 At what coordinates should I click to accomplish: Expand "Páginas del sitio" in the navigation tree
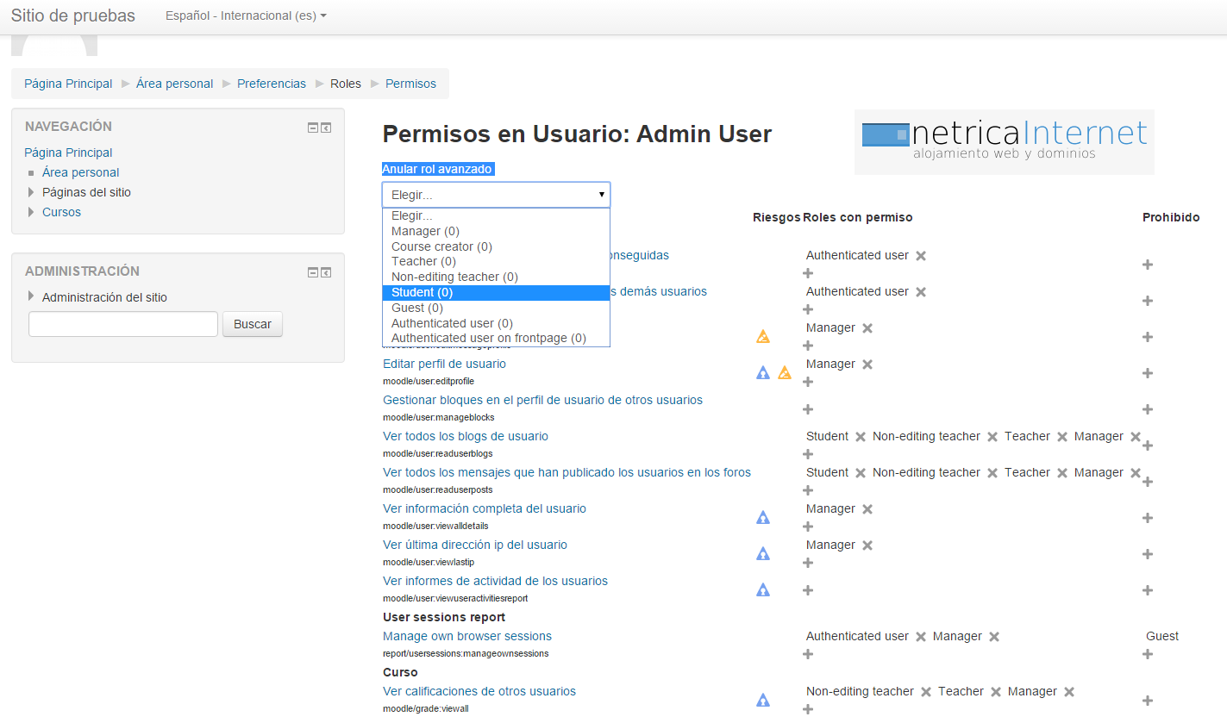coord(31,192)
